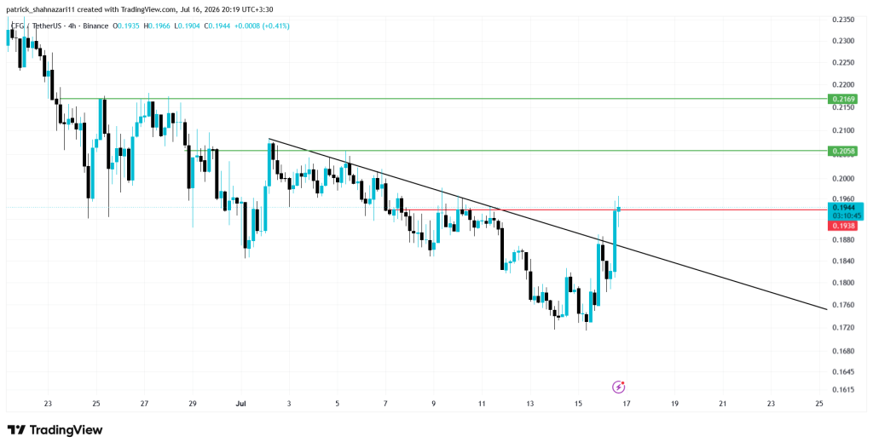The width and height of the screenshot is (873, 448).
Task: Click 0.1615 on the price axis
Action: pos(843,389)
